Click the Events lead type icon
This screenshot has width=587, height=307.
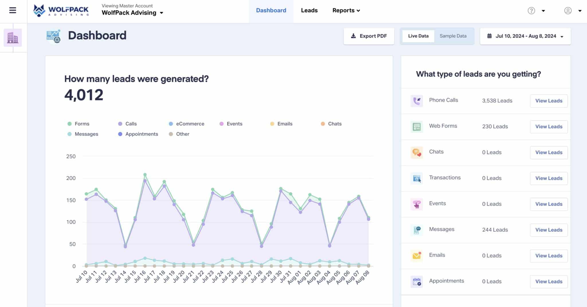[416, 204]
